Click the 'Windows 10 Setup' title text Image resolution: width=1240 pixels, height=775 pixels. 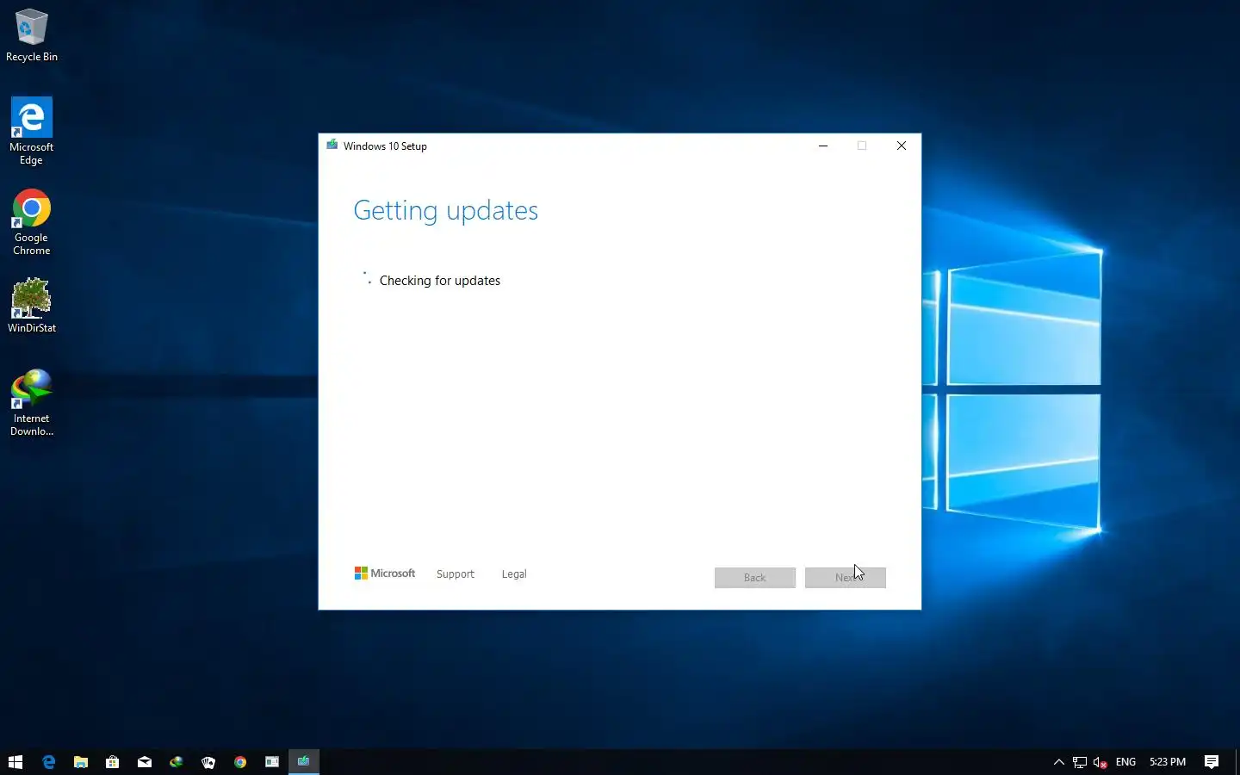385,146
